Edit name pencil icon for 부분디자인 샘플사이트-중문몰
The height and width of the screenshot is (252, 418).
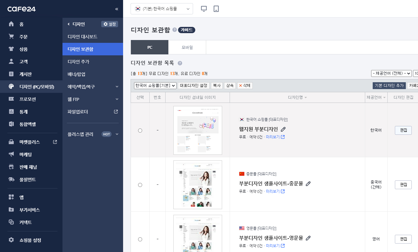(x=308, y=184)
